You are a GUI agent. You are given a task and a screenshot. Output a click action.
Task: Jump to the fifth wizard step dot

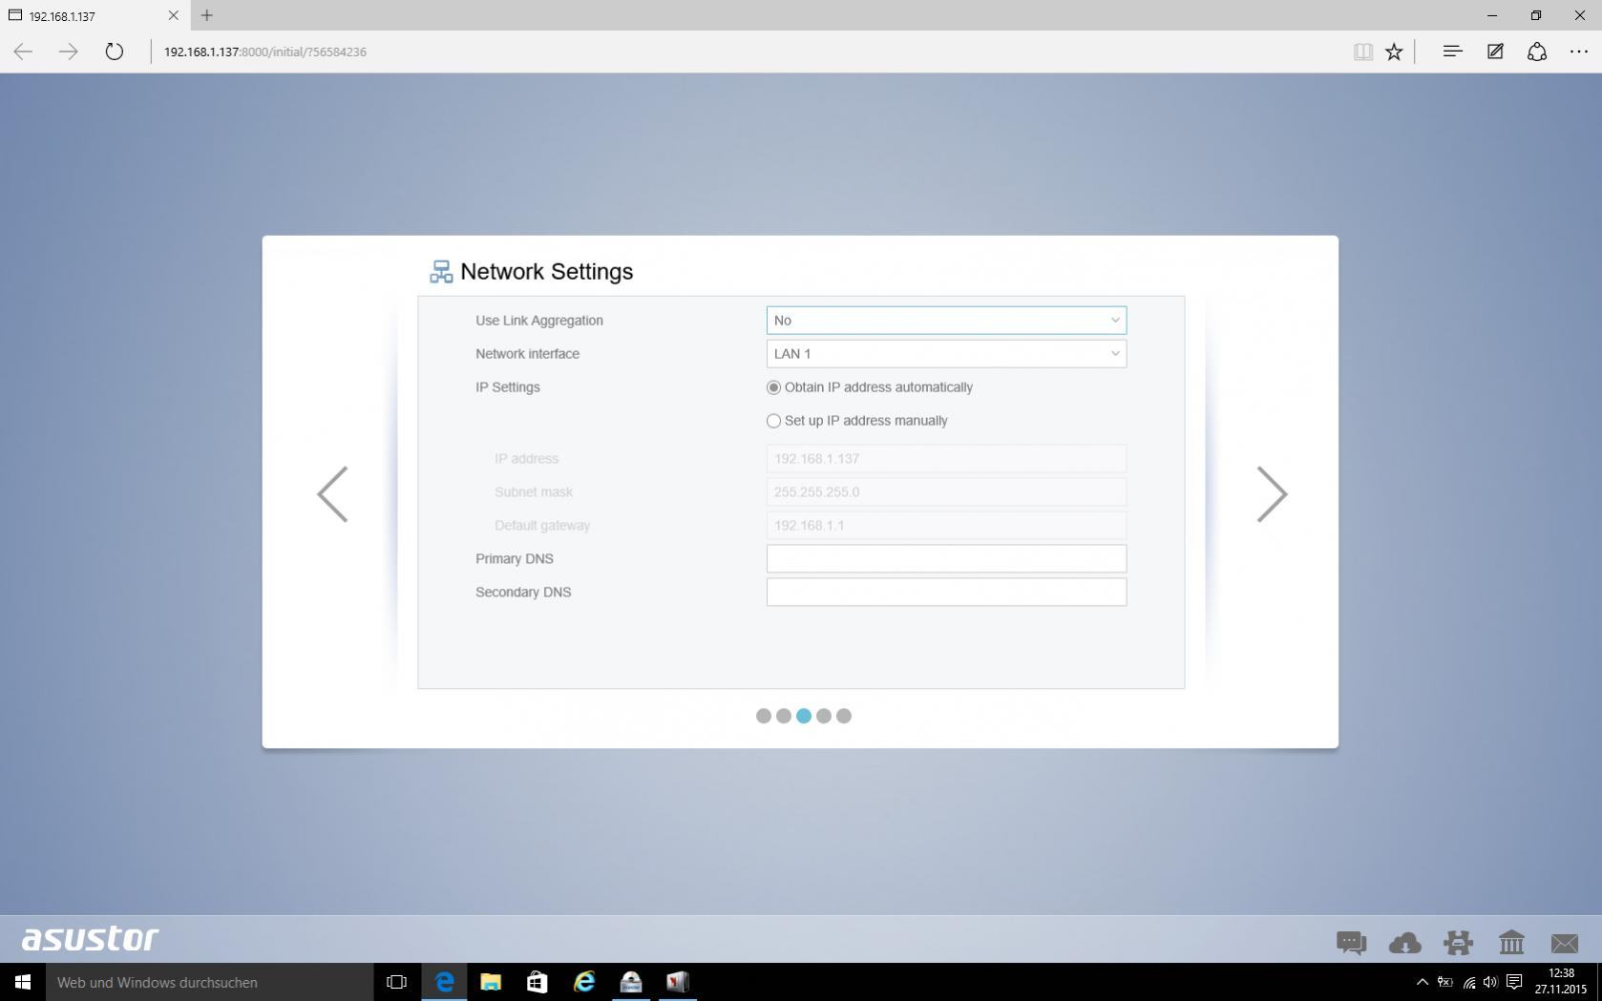tap(844, 716)
